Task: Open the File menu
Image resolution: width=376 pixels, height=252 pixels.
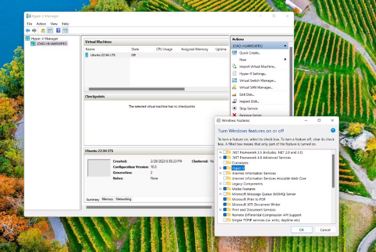Action: (x=29, y=24)
